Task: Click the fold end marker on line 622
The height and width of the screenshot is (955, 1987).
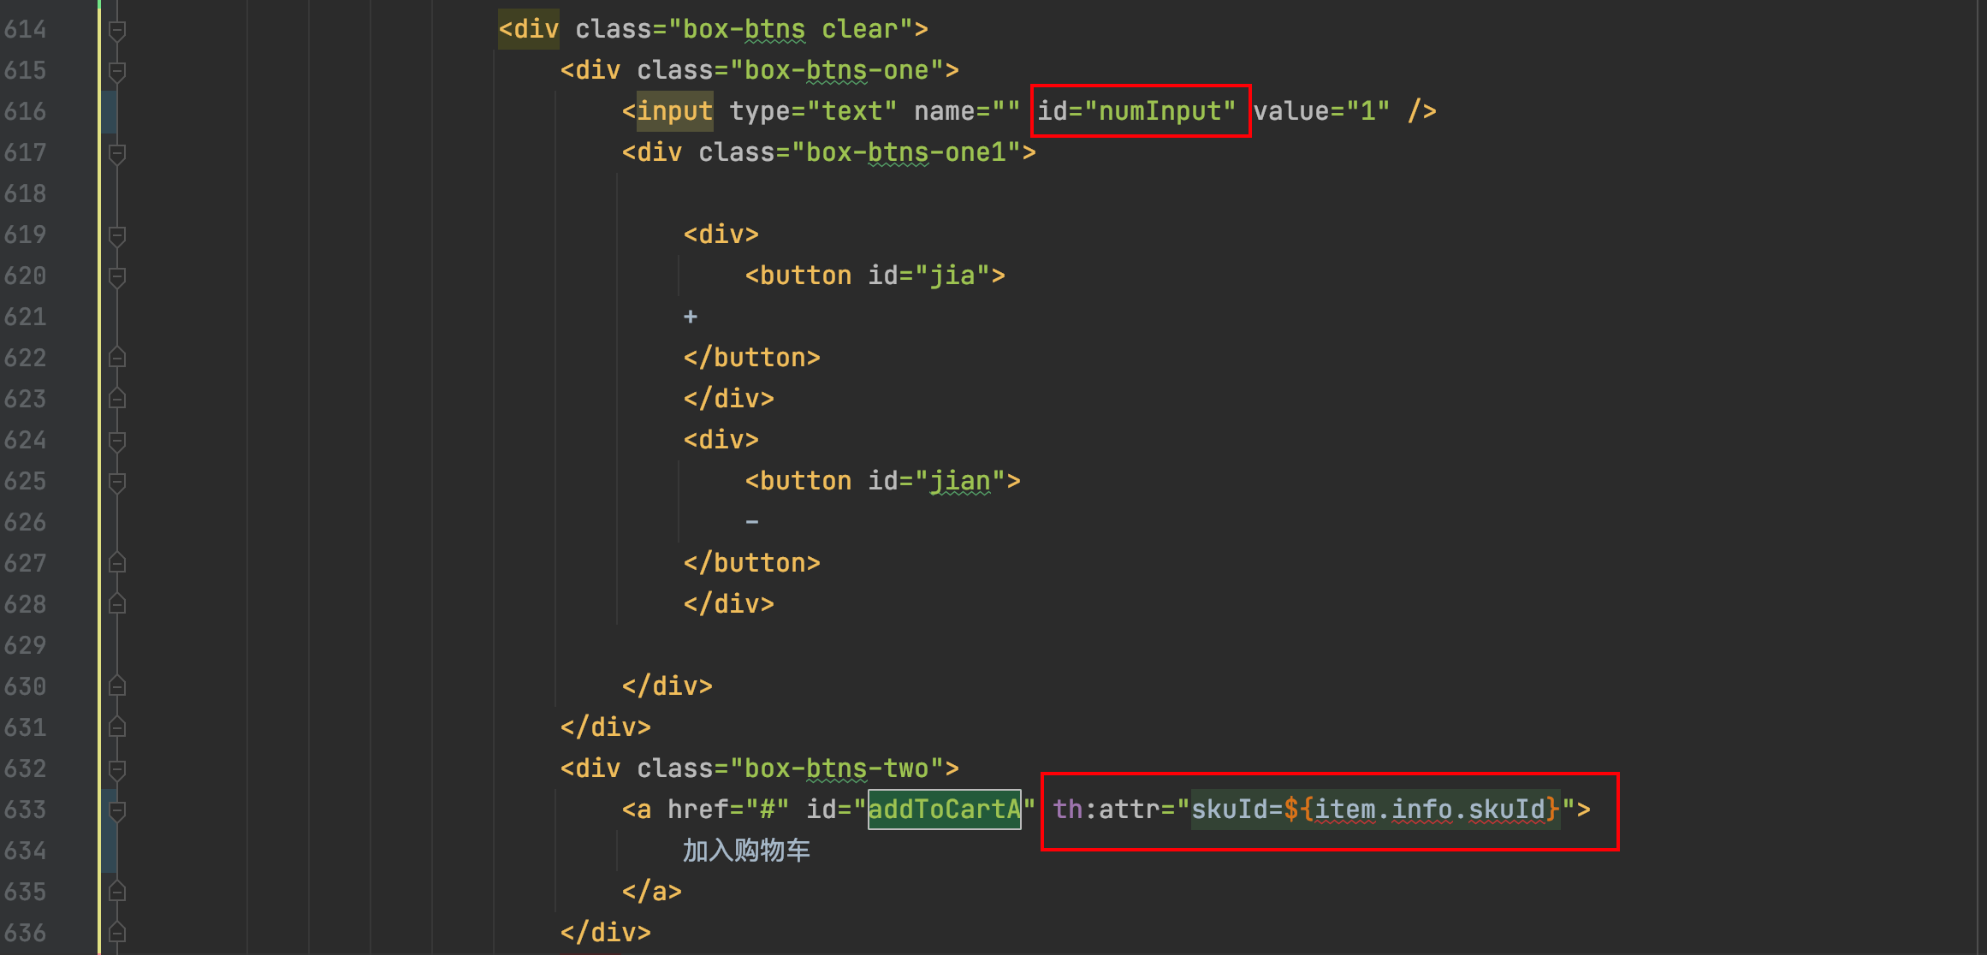Action: 117,358
